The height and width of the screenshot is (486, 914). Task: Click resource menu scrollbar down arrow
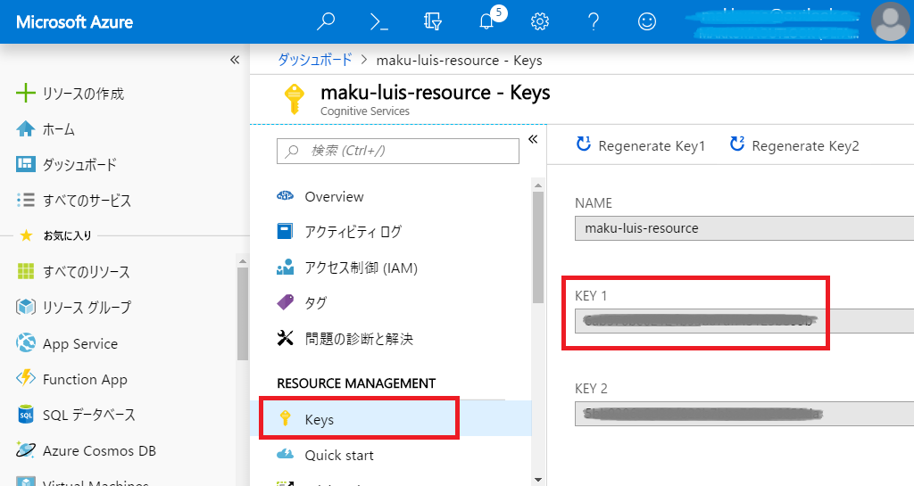(538, 480)
